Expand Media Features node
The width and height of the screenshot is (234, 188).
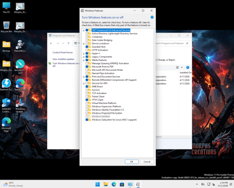point(84,60)
